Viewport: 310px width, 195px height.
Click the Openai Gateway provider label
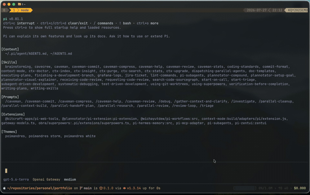pyautogui.click(x=46, y=180)
